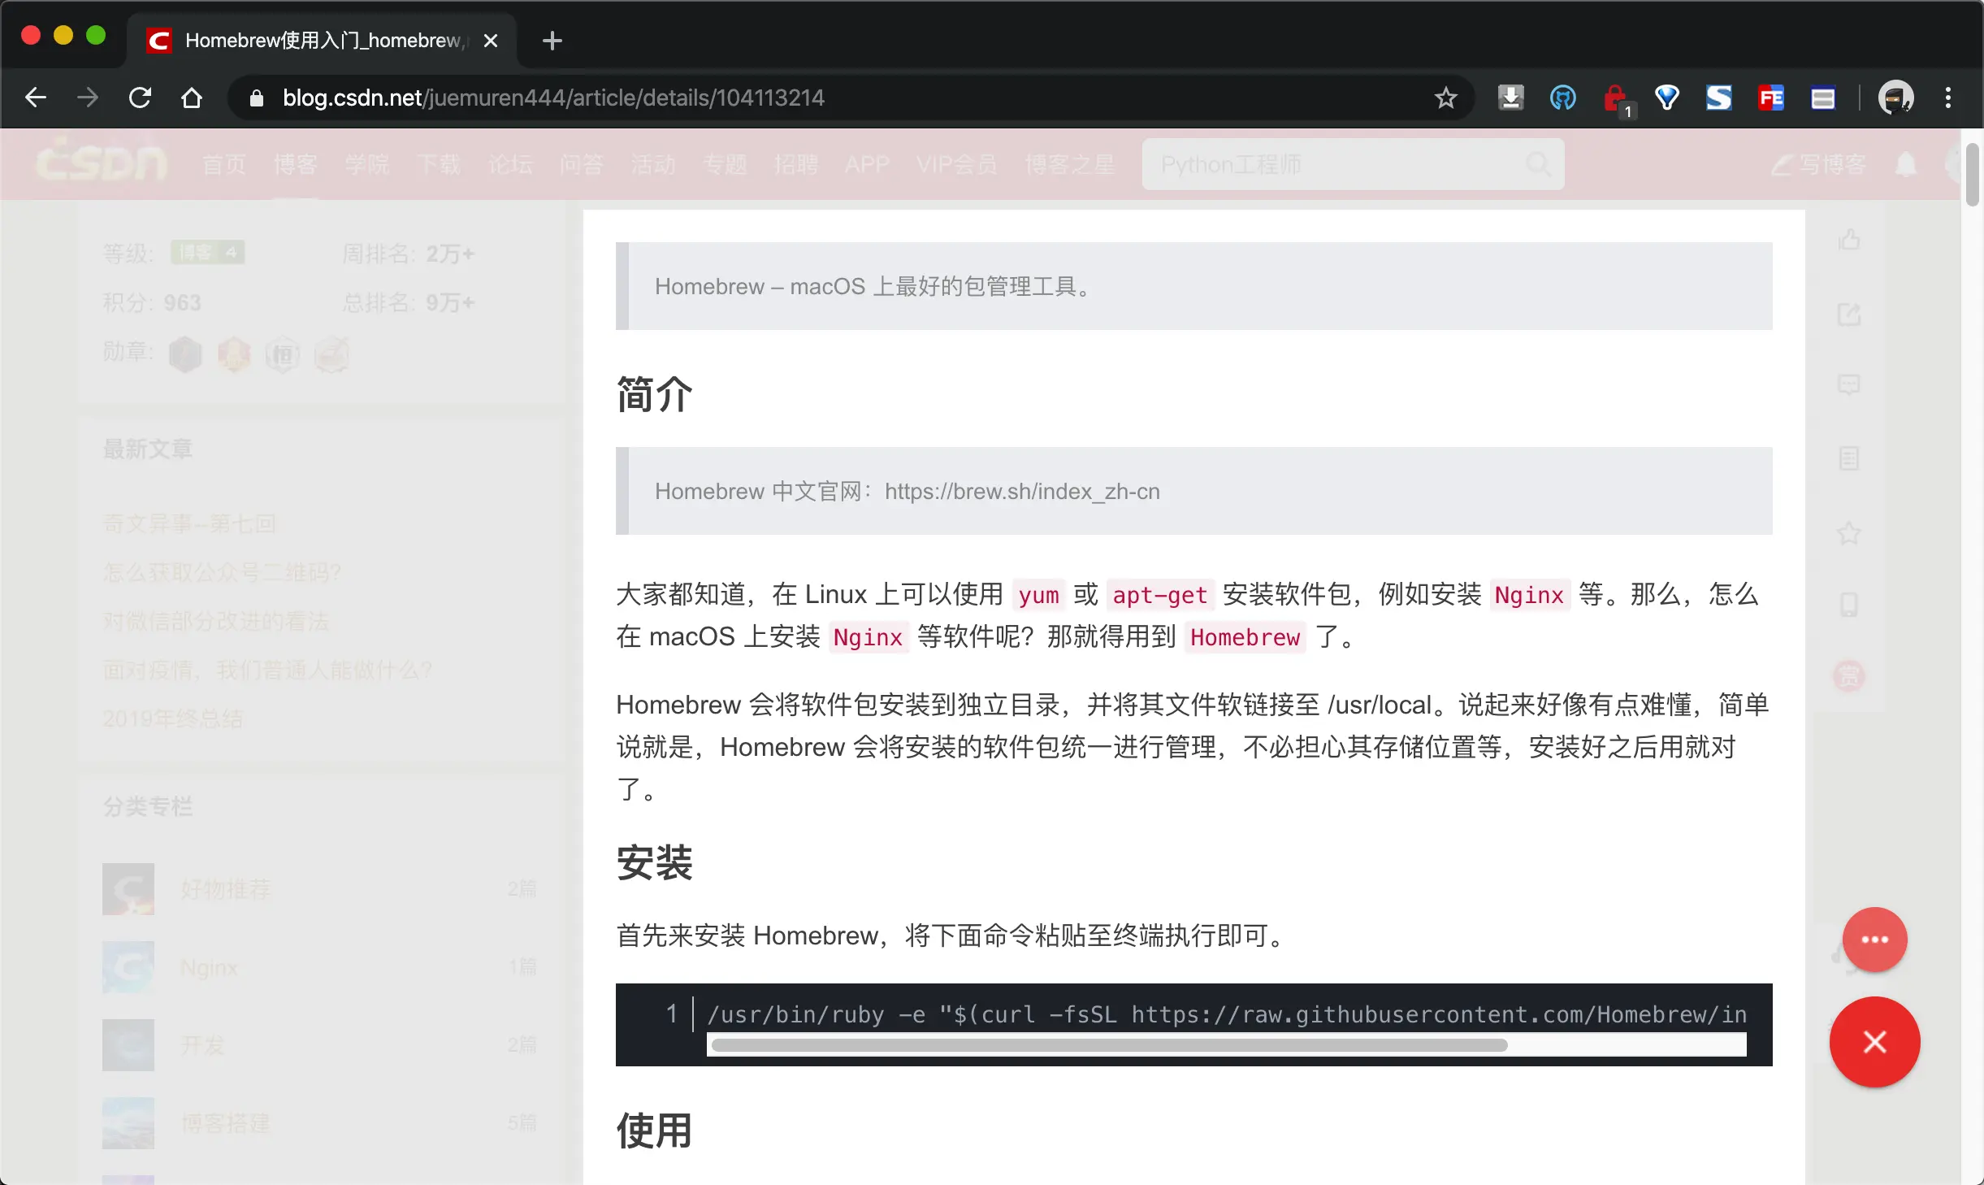Click the GitHub extension icon in browser toolbar
The width and height of the screenshot is (1984, 1185).
pos(1562,98)
